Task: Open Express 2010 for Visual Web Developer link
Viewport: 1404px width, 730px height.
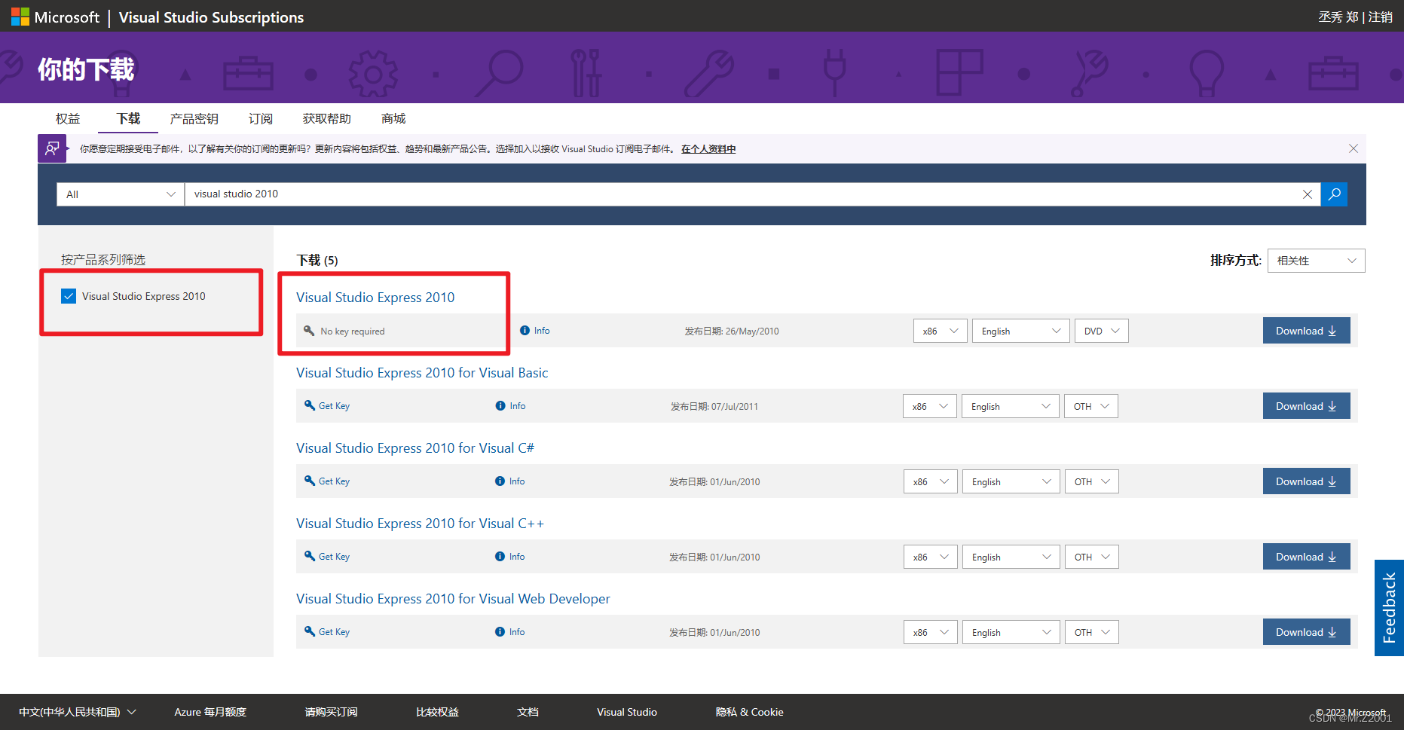Action: click(x=453, y=599)
